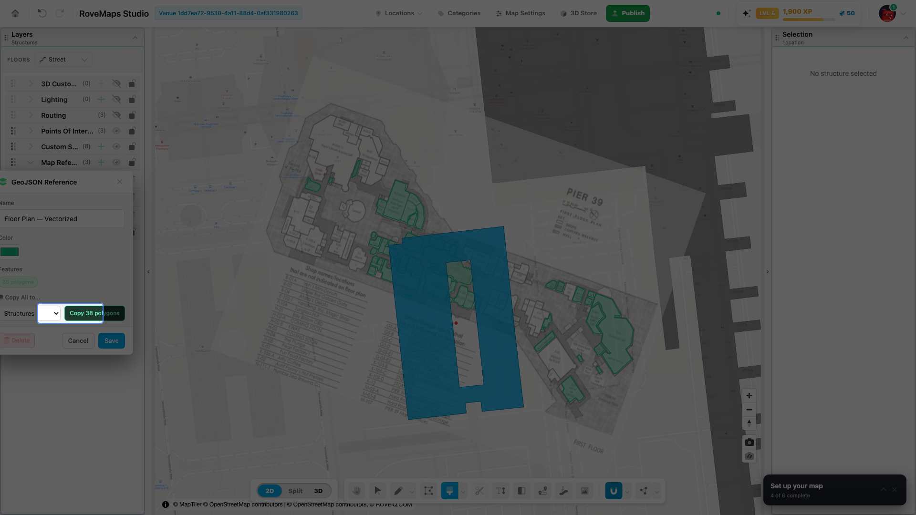
Task: Select the active paint brush tool
Action: click(x=449, y=491)
